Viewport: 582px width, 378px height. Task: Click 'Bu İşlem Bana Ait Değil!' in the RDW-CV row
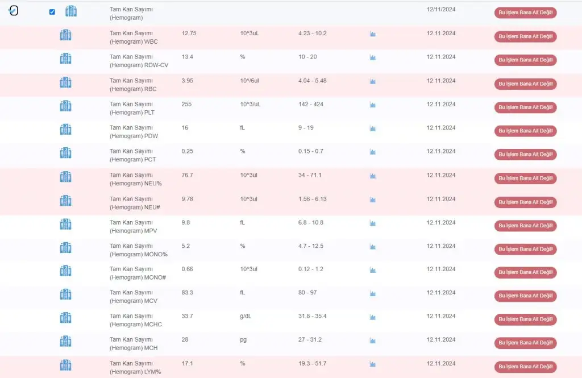pos(525,60)
